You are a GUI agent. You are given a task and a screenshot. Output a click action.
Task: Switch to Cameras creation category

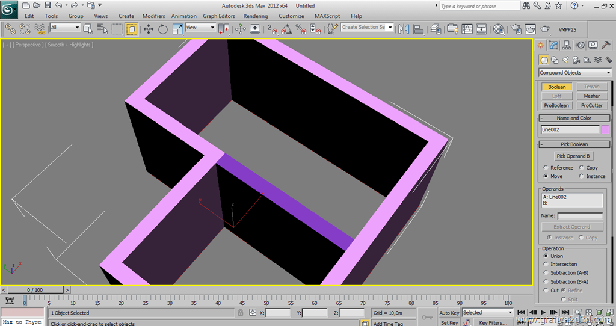tap(576, 60)
